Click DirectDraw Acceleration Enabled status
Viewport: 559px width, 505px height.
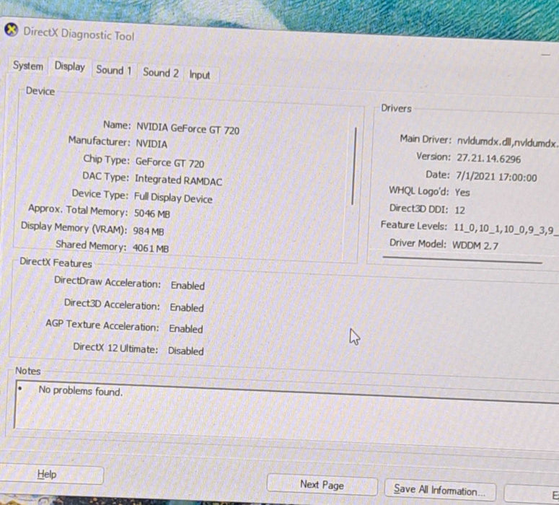188,286
